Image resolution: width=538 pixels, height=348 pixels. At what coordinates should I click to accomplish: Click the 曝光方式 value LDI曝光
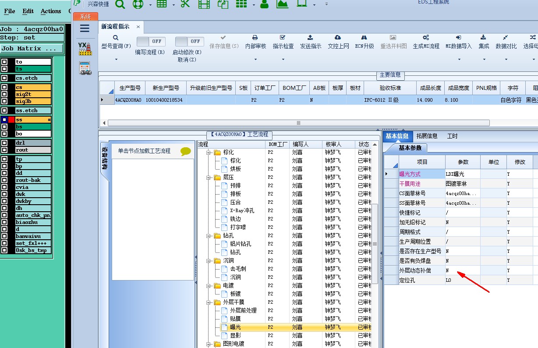point(463,174)
